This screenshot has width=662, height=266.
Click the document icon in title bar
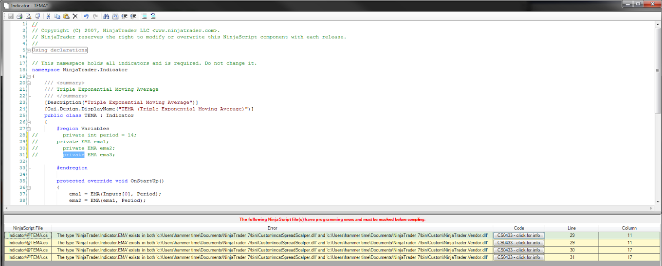click(x=5, y=5)
